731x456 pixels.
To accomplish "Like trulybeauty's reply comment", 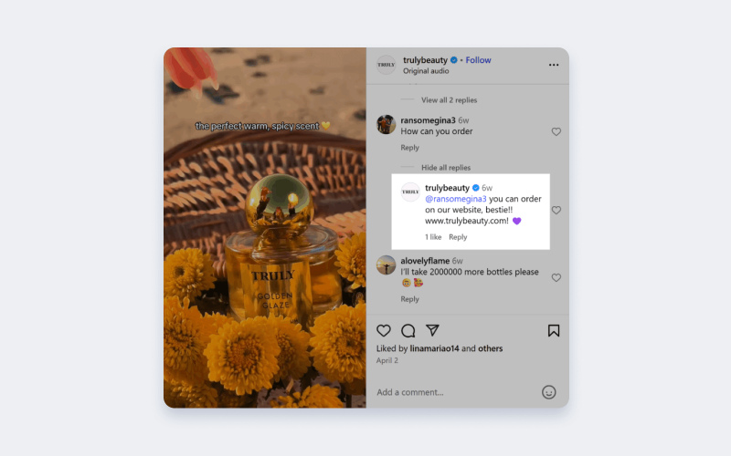I will click(x=556, y=211).
